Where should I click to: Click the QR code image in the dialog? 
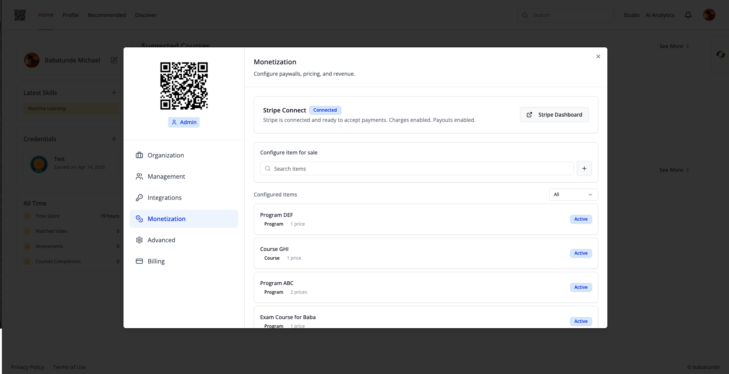click(x=184, y=86)
